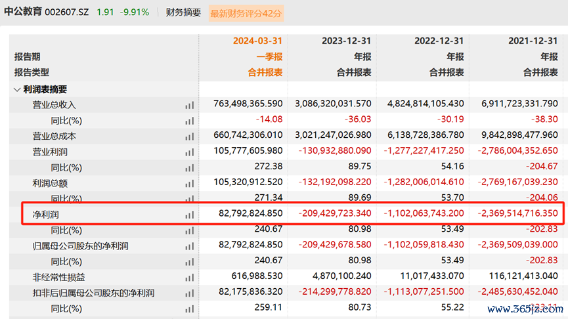Click adjusted net profit 82,175,836.320

pyautogui.click(x=251, y=291)
